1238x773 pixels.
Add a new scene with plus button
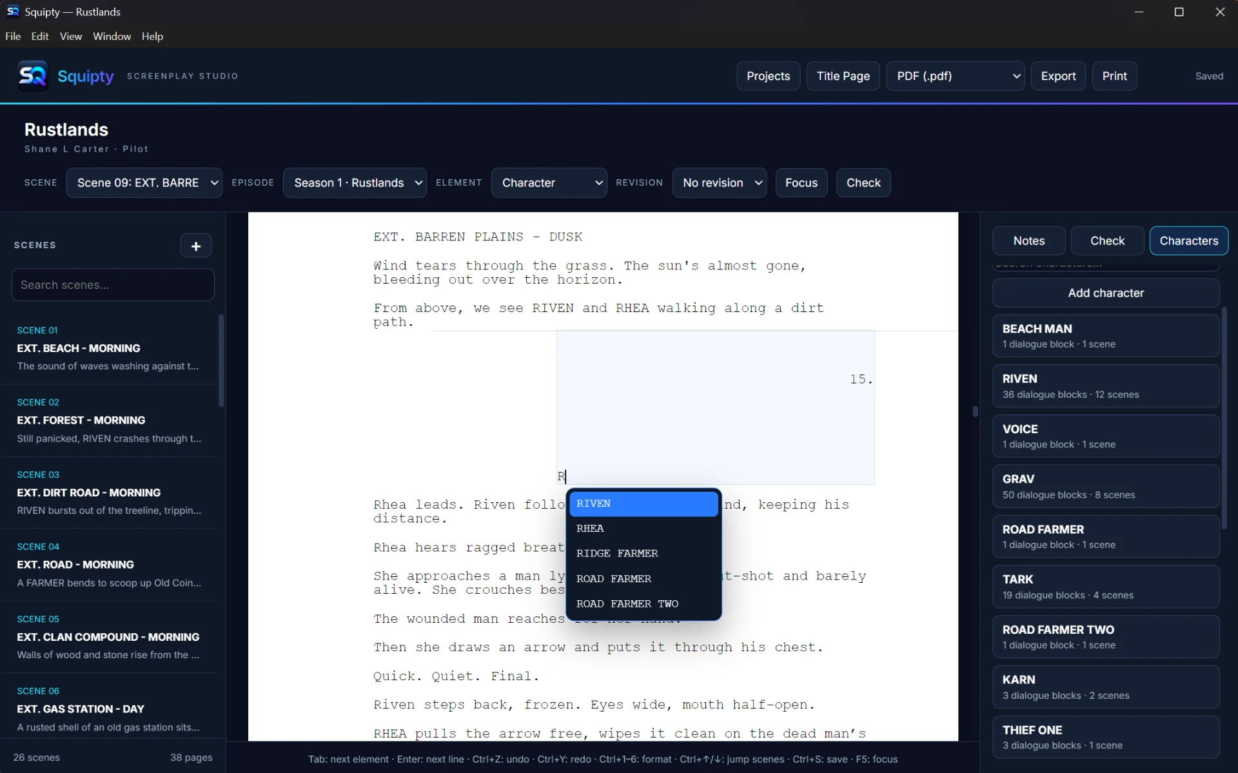click(x=196, y=246)
